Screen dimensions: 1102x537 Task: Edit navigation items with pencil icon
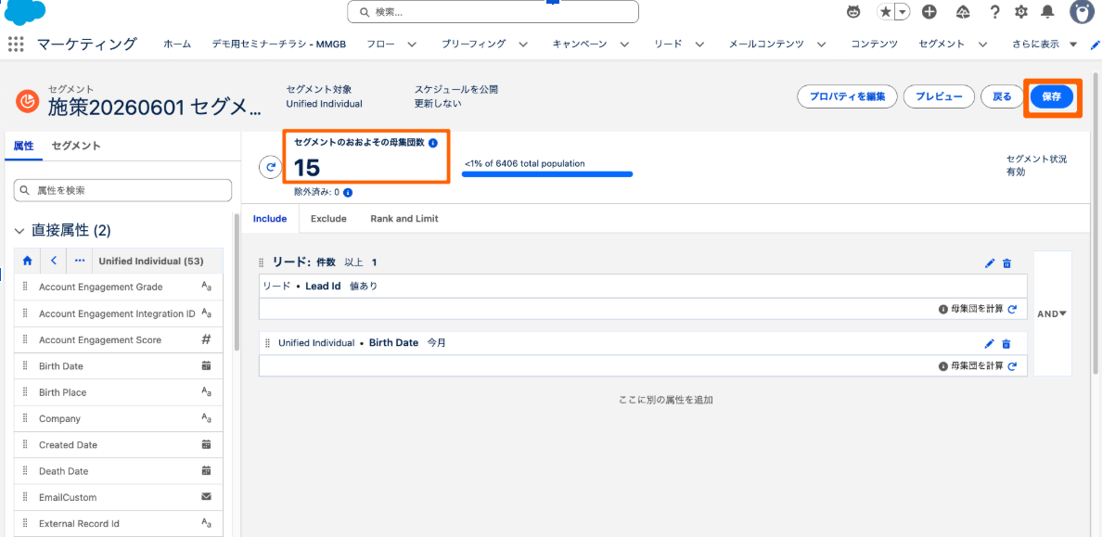click(1095, 45)
